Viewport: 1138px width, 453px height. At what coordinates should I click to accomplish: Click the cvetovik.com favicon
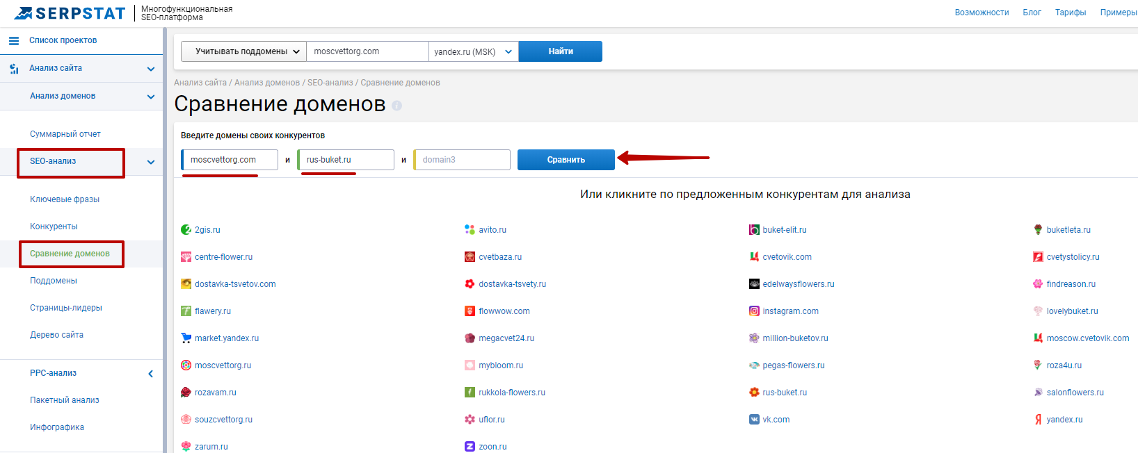pyautogui.click(x=754, y=257)
